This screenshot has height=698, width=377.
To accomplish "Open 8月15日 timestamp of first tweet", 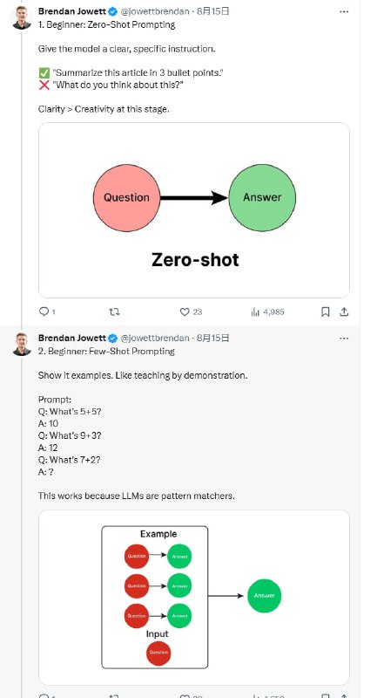I will coord(213,11).
